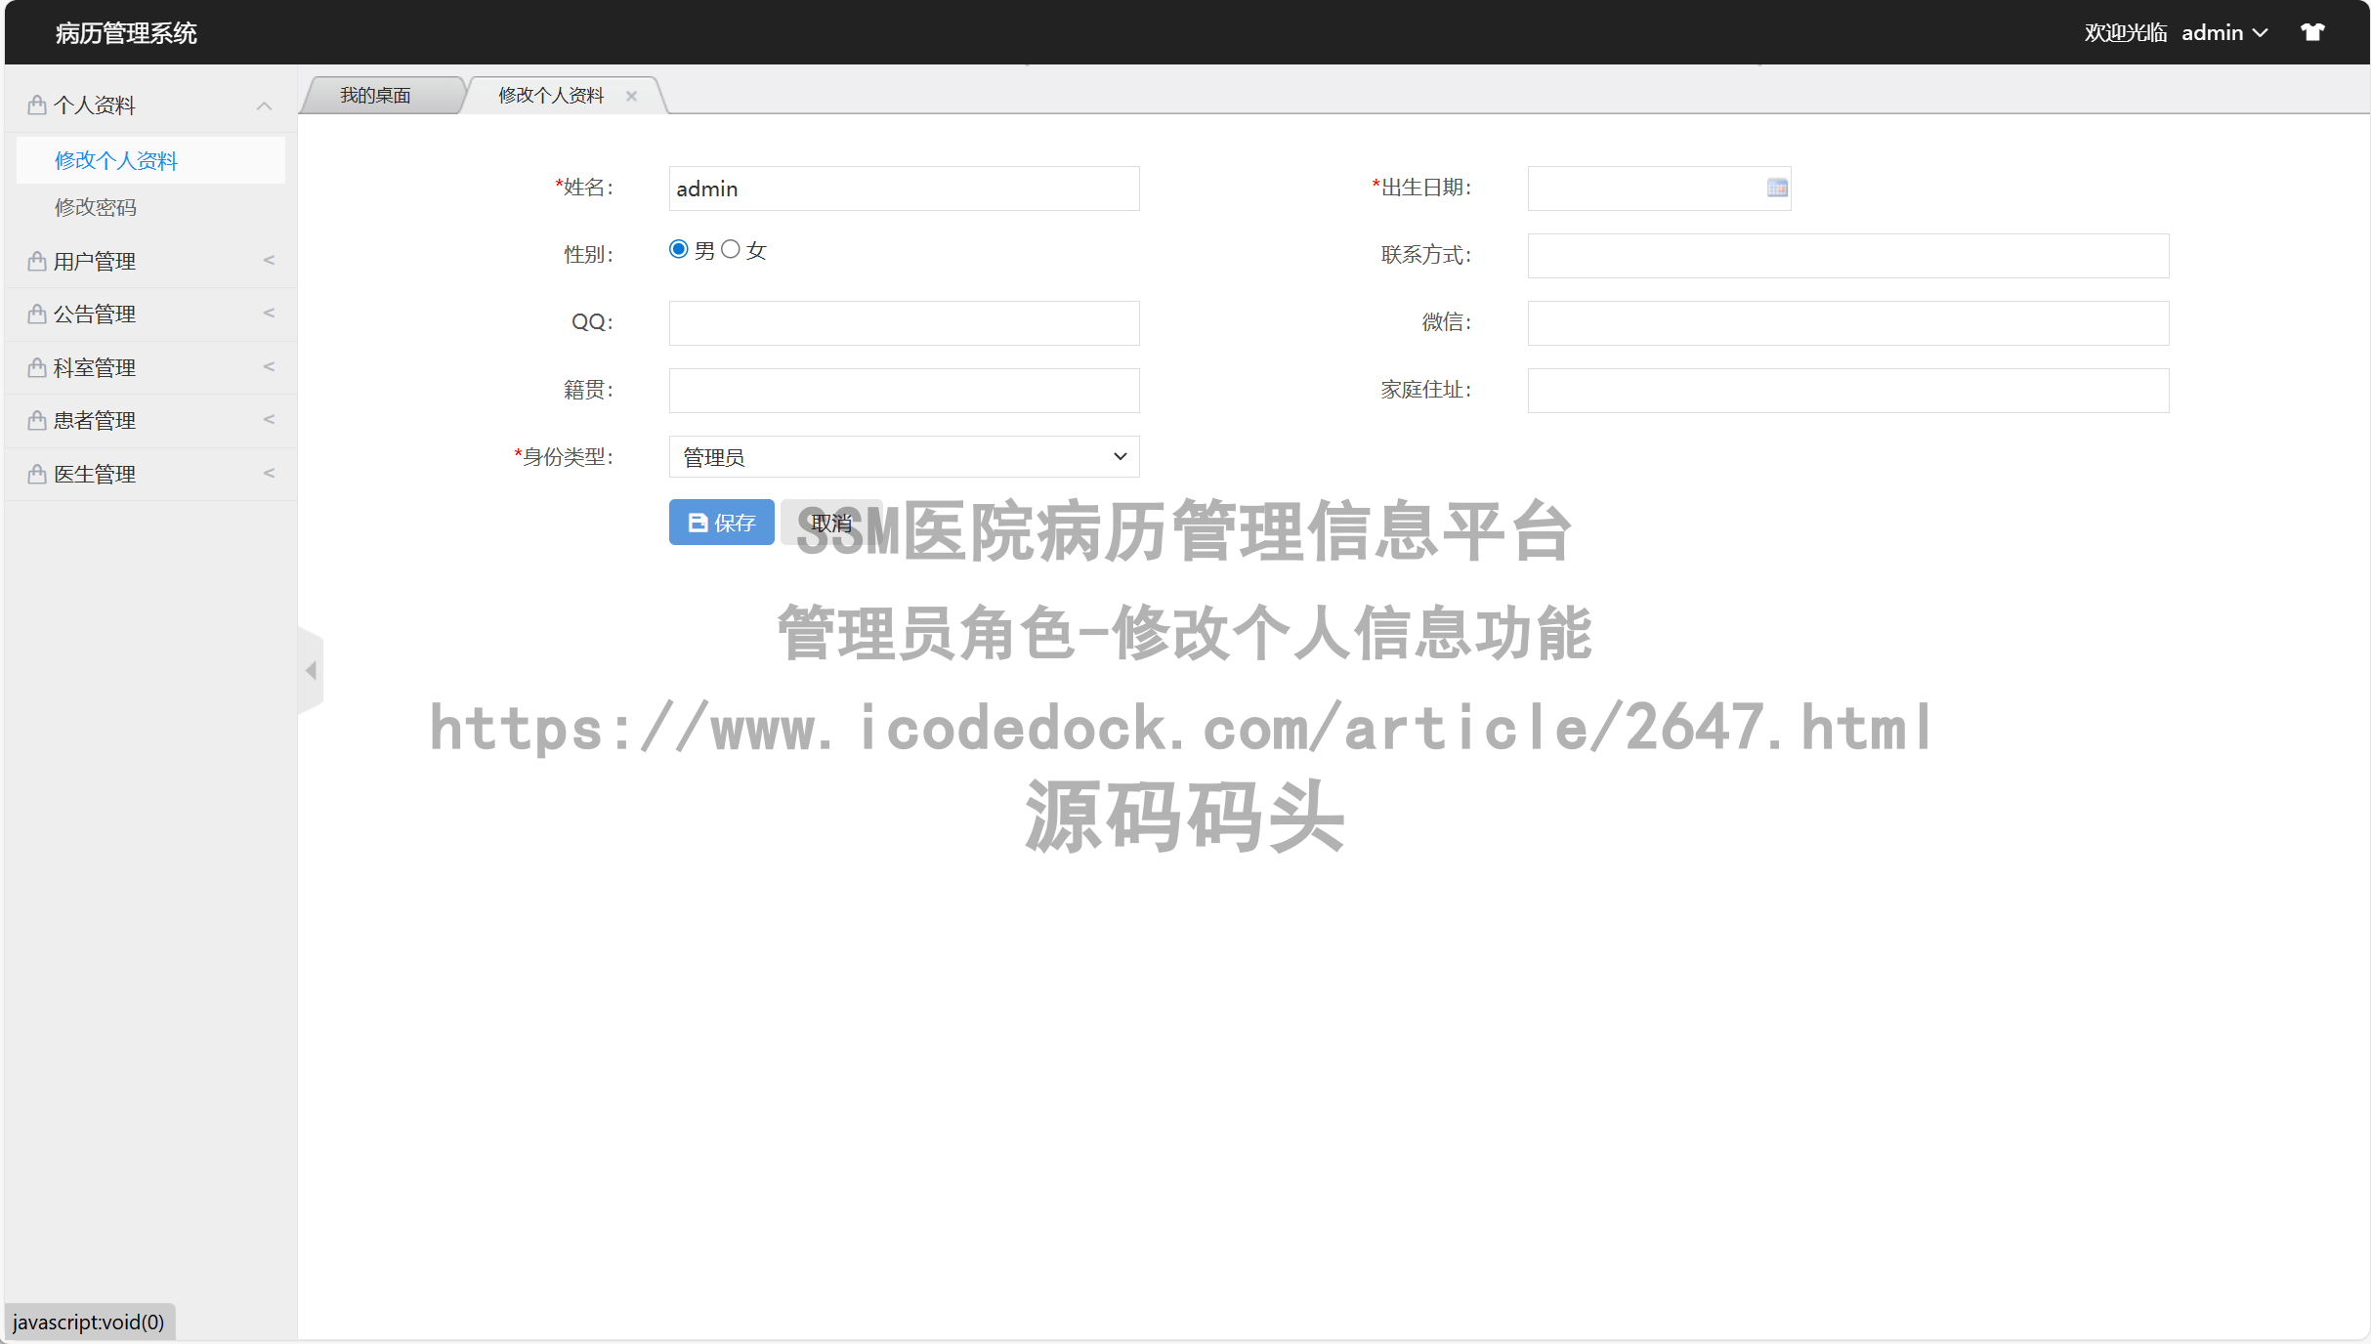Click the 保存 button
The height and width of the screenshot is (1344, 2371).
click(721, 522)
